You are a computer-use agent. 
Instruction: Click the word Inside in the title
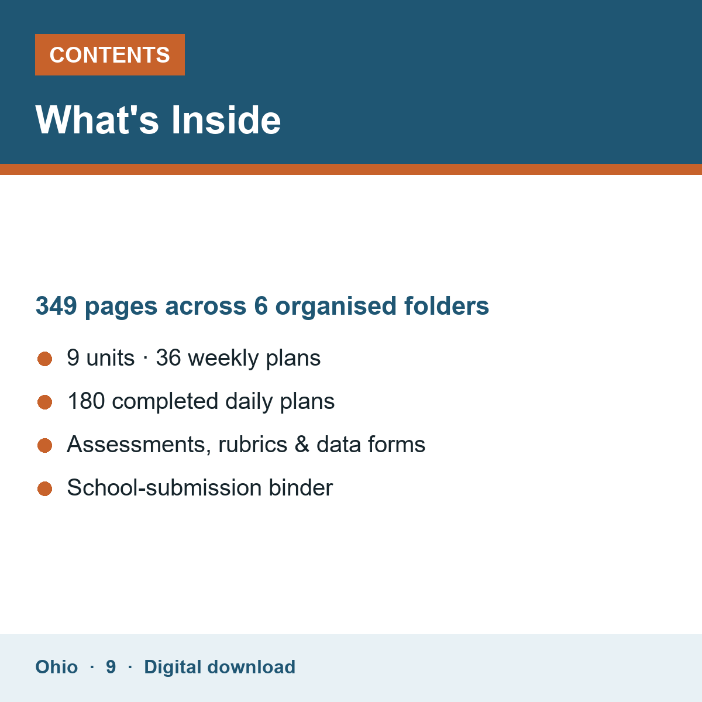coord(226,120)
